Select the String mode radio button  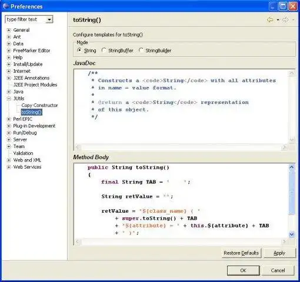(x=79, y=51)
